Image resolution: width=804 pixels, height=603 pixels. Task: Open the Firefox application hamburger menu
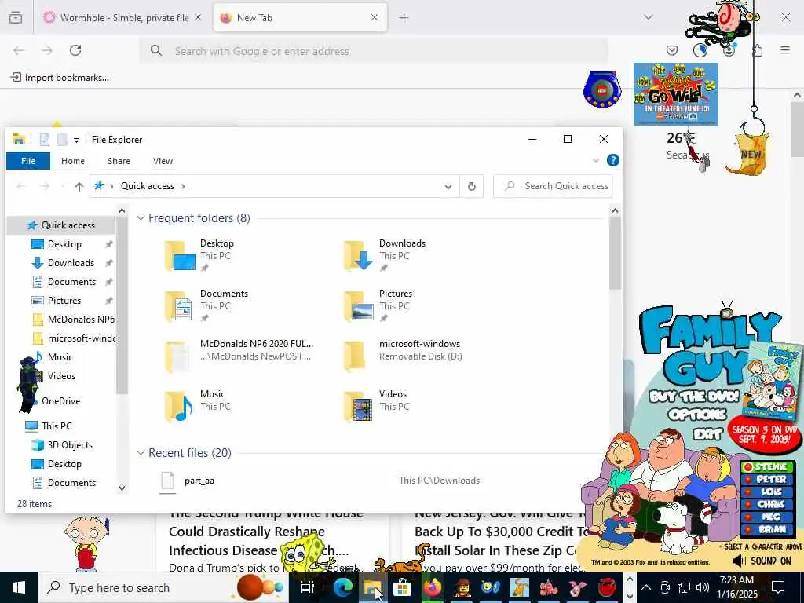pyautogui.click(x=785, y=50)
